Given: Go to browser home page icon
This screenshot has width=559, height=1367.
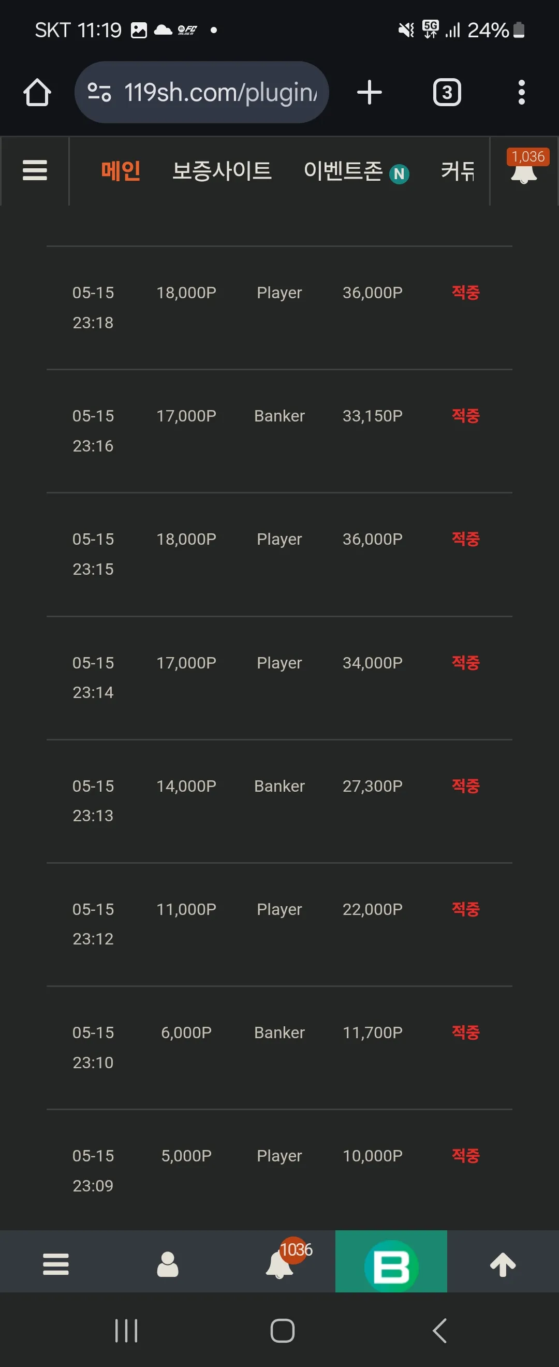Looking at the screenshot, I should tap(37, 92).
